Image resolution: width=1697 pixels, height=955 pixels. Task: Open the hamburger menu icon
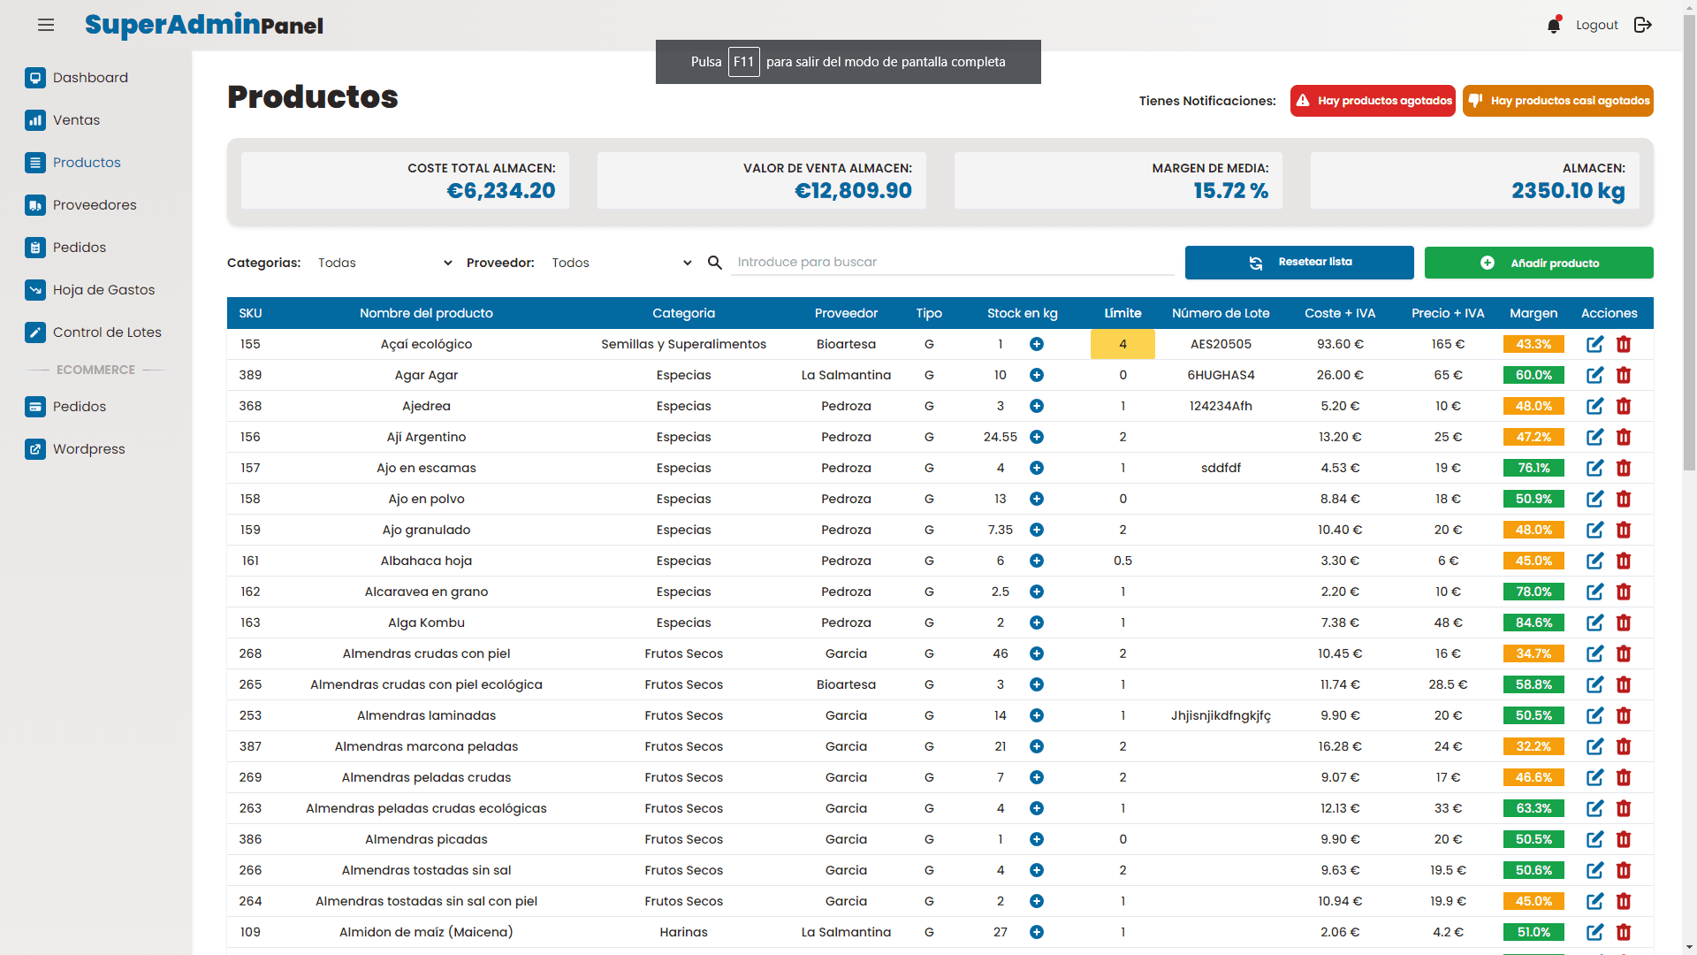coord(46,25)
